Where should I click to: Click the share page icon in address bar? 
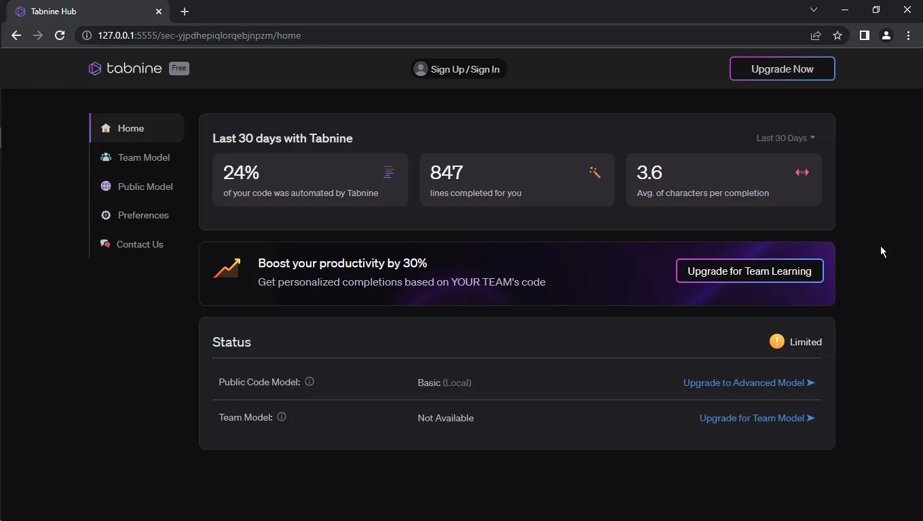[x=816, y=35]
